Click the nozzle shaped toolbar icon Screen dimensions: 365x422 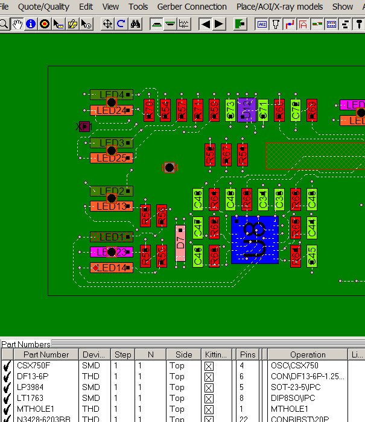[276, 24]
